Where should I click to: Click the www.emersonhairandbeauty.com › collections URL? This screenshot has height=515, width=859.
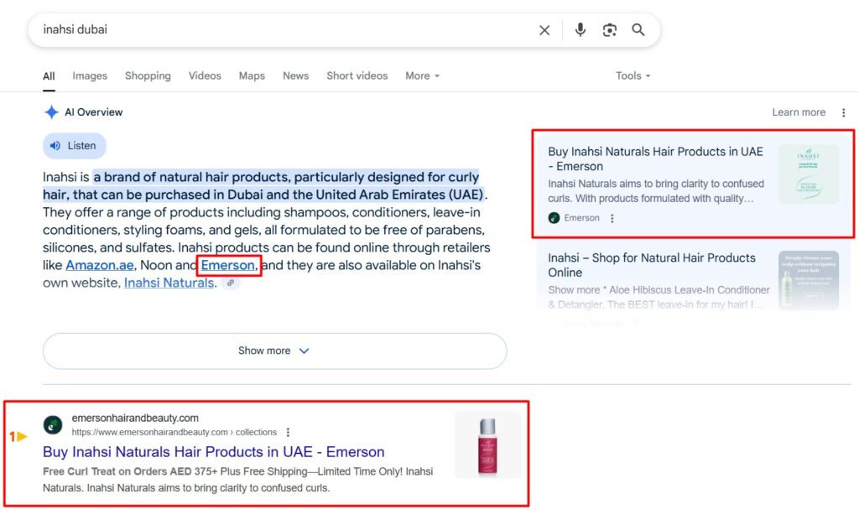point(174,432)
